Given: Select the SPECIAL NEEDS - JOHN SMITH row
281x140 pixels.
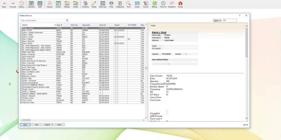Looking at the screenshot, I should (82, 94).
